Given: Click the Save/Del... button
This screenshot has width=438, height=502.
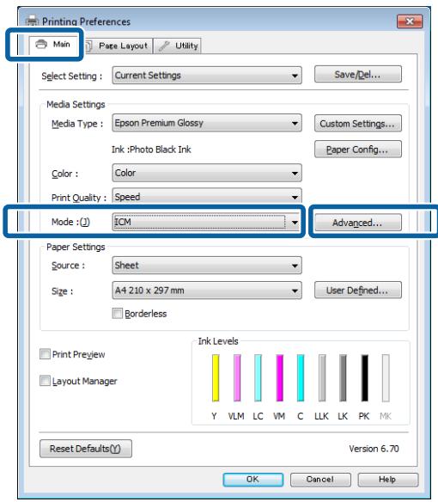Looking at the screenshot, I should coord(357,74).
